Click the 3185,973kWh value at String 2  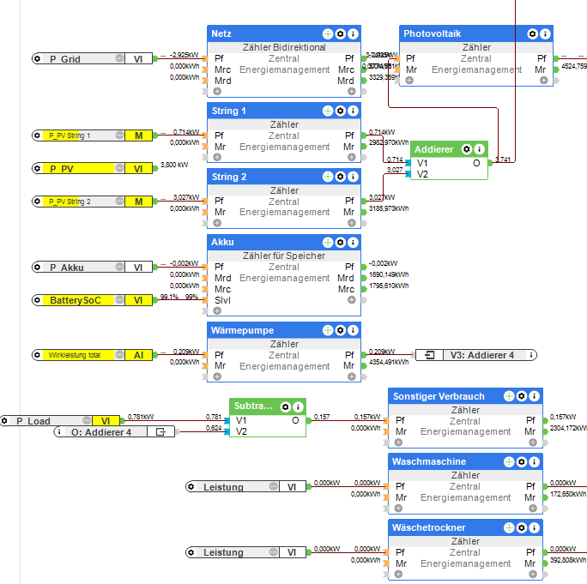point(389,208)
